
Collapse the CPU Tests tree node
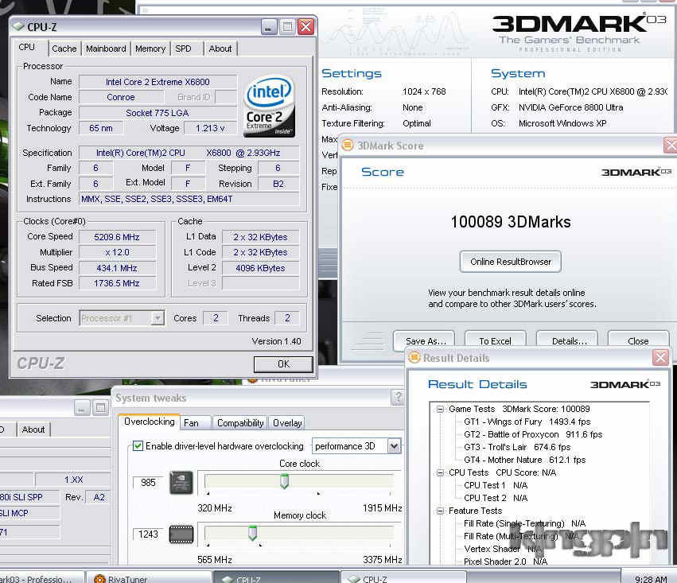click(x=438, y=472)
